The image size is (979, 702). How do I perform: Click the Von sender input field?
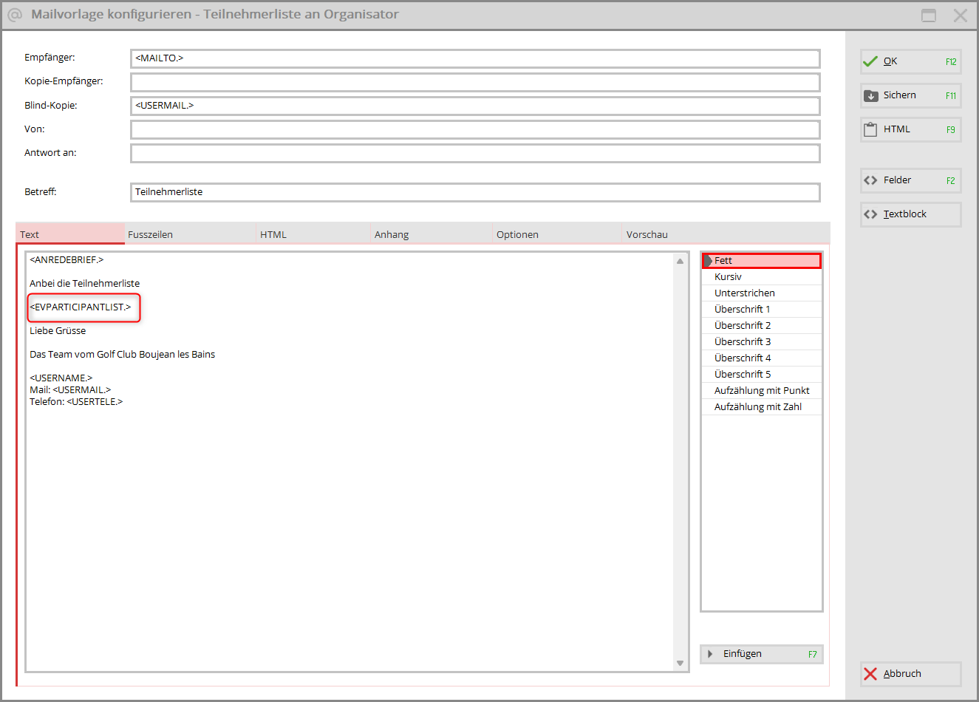pos(475,129)
